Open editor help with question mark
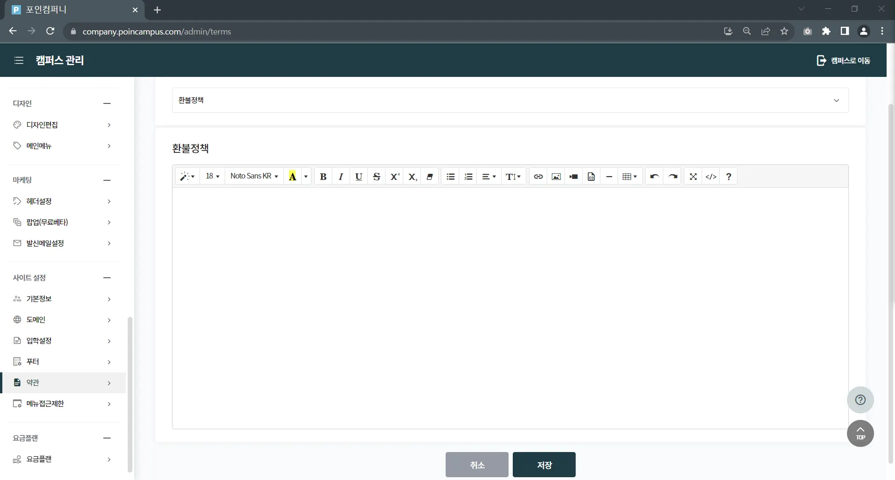Image resolution: width=895 pixels, height=480 pixels. [729, 177]
